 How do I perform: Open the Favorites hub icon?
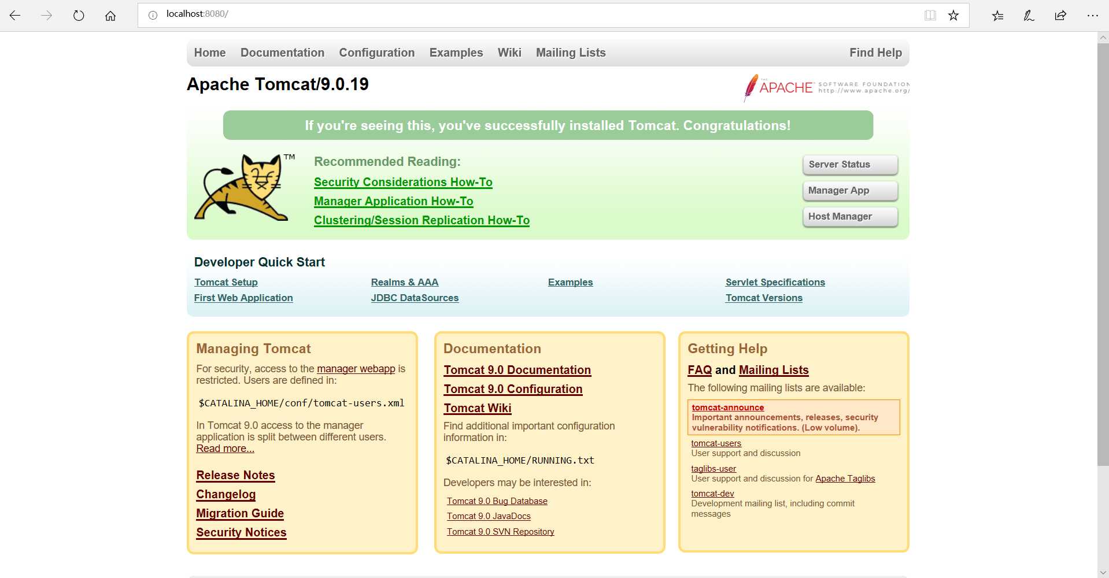tap(997, 16)
